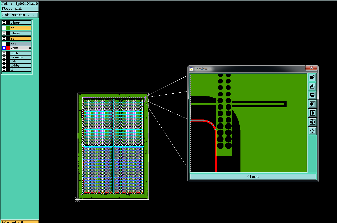Click the Job : 1p00d01aa0 label

tap(20, 4)
